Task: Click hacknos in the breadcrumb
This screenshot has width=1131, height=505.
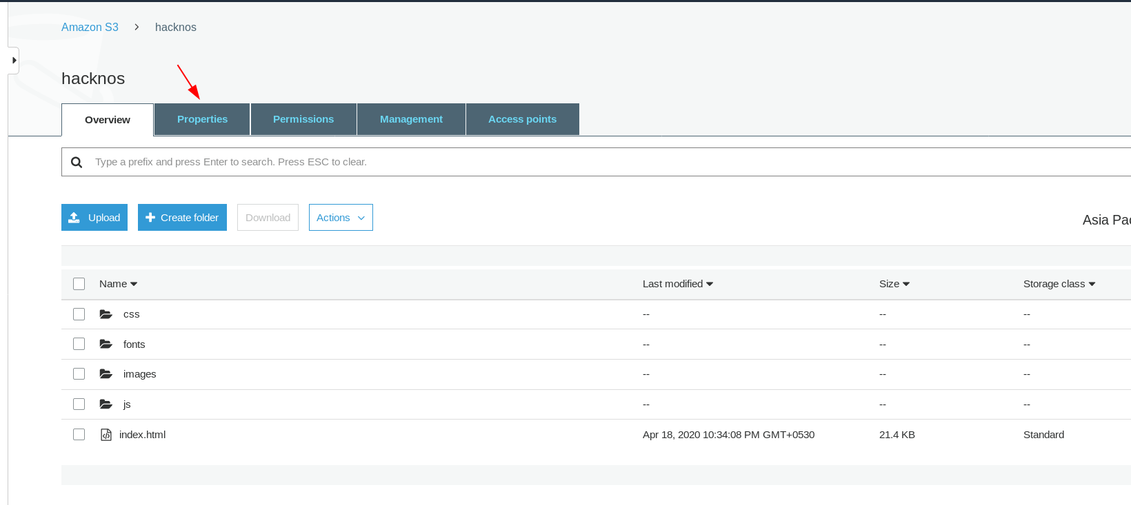Action: tap(176, 27)
